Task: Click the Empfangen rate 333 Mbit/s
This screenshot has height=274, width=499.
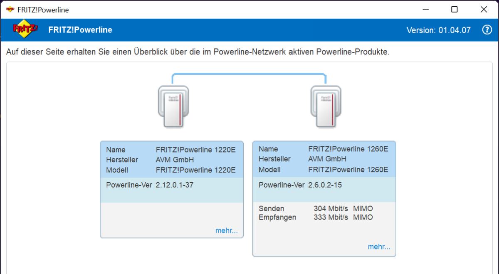Action: click(x=331, y=217)
